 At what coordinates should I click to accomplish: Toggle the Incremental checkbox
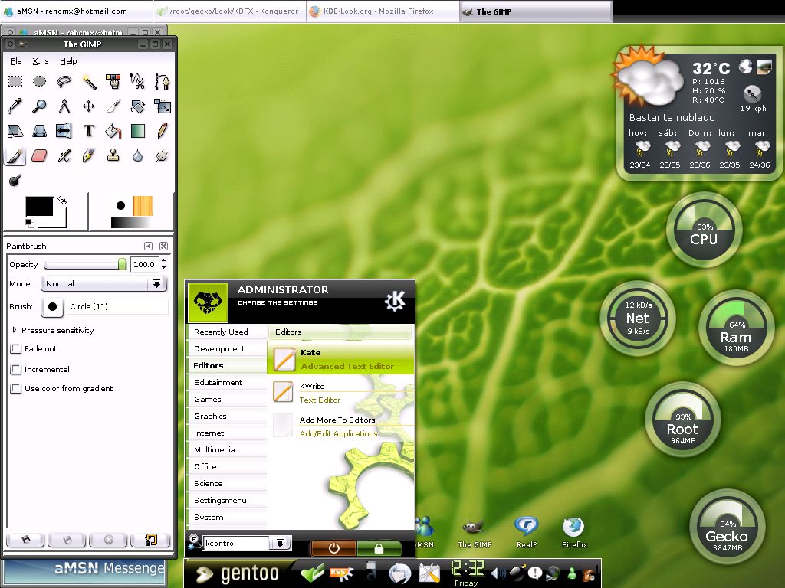click(x=16, y=370)
